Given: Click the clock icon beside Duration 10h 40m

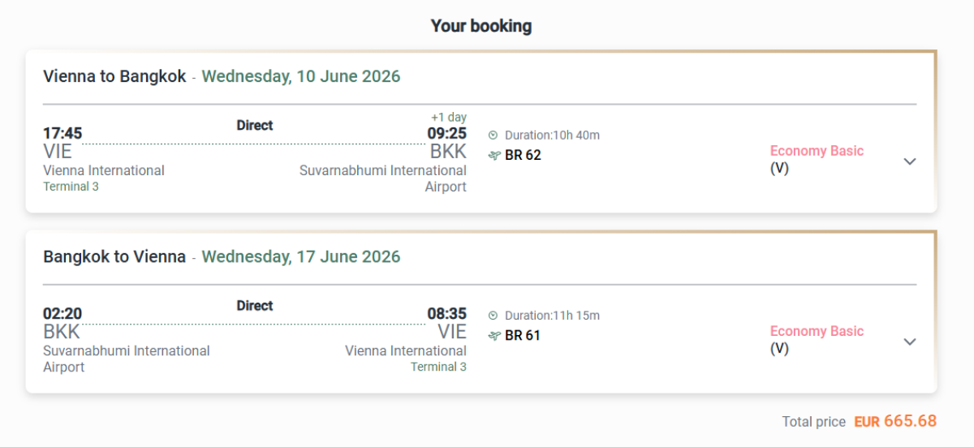Looking at the screenshot, I should [493, 135].
